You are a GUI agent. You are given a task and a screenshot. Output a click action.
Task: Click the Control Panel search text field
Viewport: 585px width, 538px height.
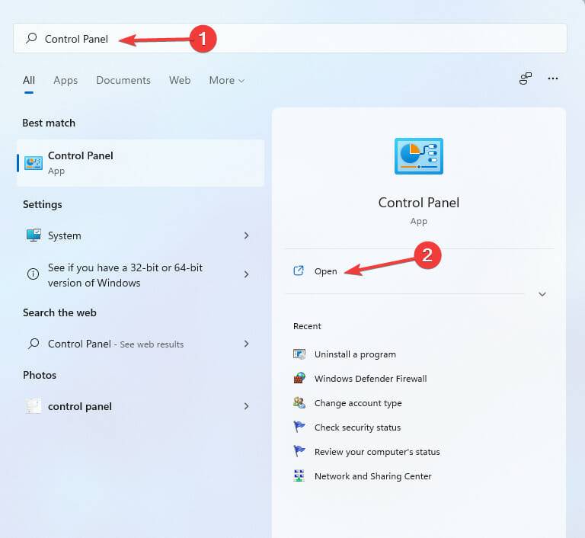[290, 38]
